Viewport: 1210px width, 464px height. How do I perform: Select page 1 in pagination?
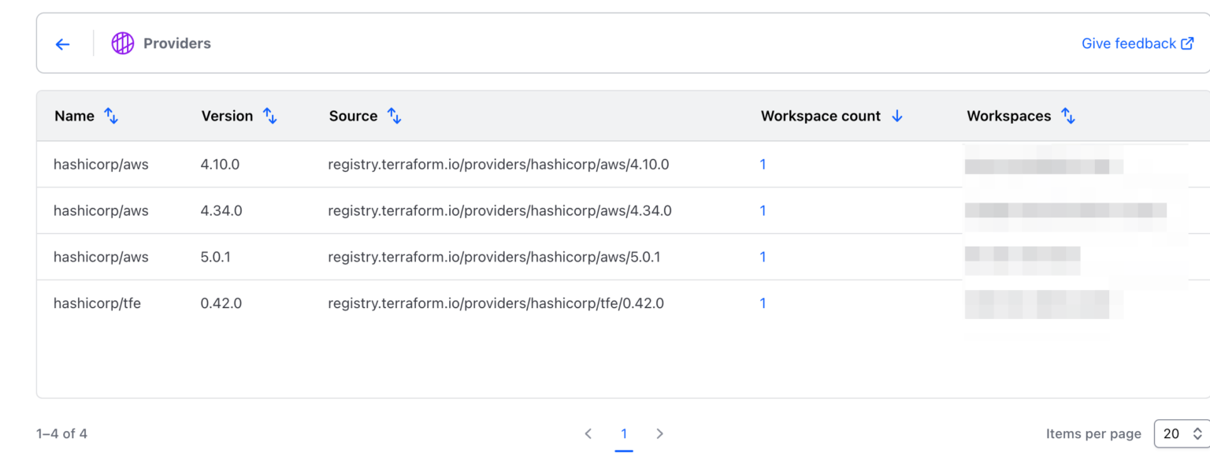tap(624, 433)
